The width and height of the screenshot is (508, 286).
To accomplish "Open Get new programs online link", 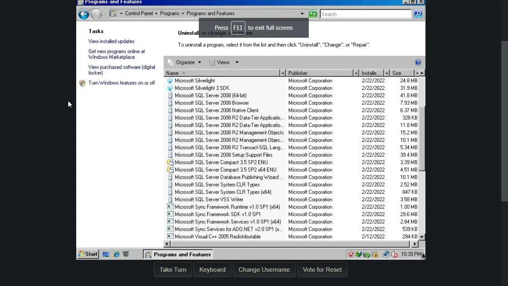I will 117,54.
